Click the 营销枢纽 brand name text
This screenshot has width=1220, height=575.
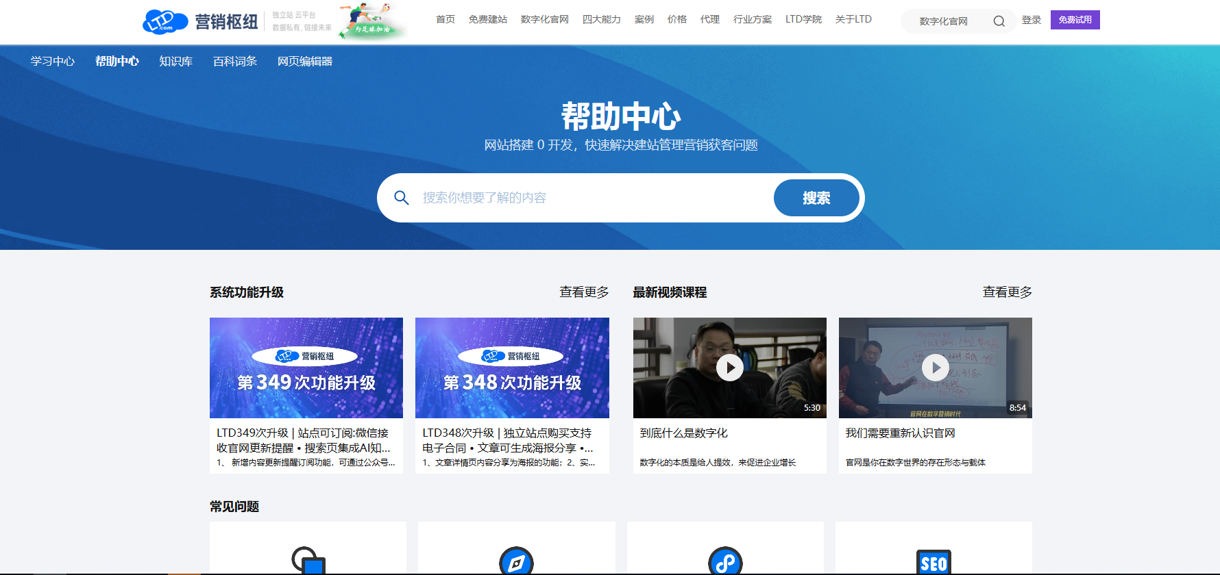click(227, 22)
